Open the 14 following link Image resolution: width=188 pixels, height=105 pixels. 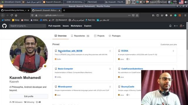[29, 102]
